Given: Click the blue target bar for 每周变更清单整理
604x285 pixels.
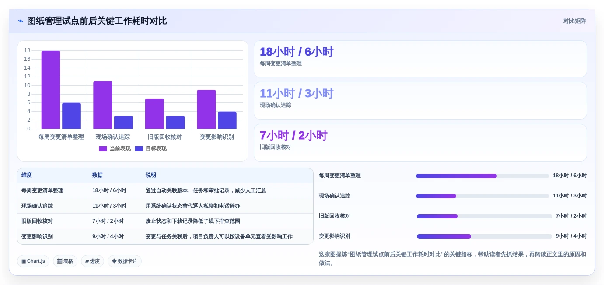Looking at the screenshot, I should [x=71, y=116].
